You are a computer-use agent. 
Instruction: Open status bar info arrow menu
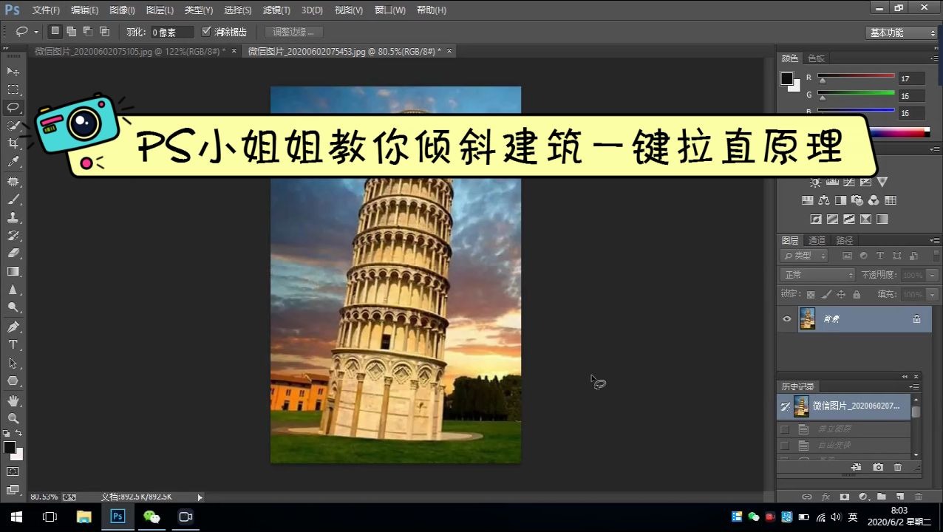pyautogui.click(x=200, y=497)
